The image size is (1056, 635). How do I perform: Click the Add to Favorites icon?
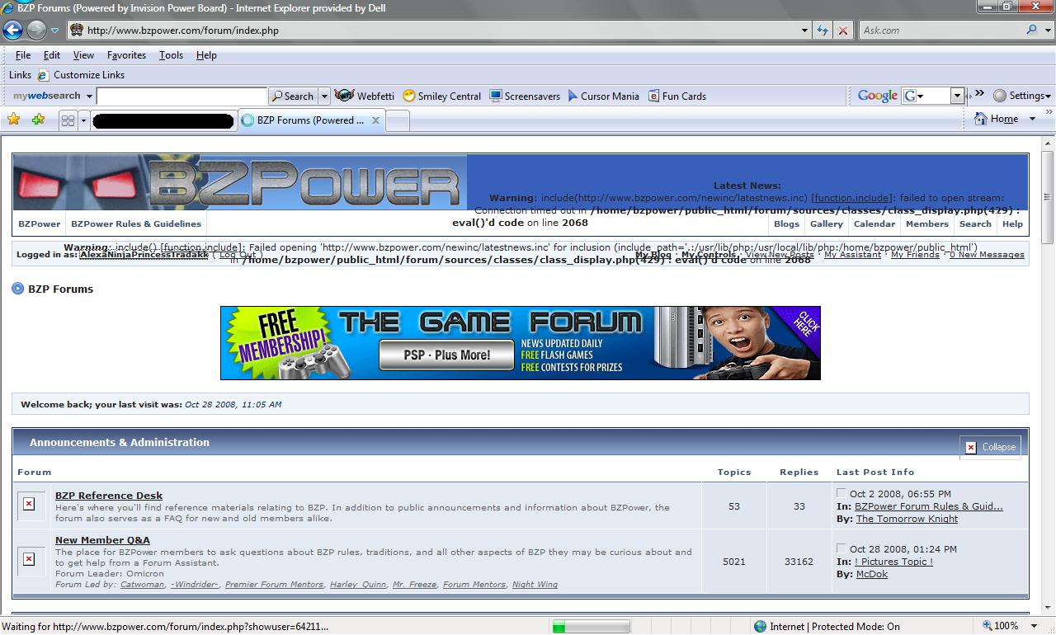point(38,120)
